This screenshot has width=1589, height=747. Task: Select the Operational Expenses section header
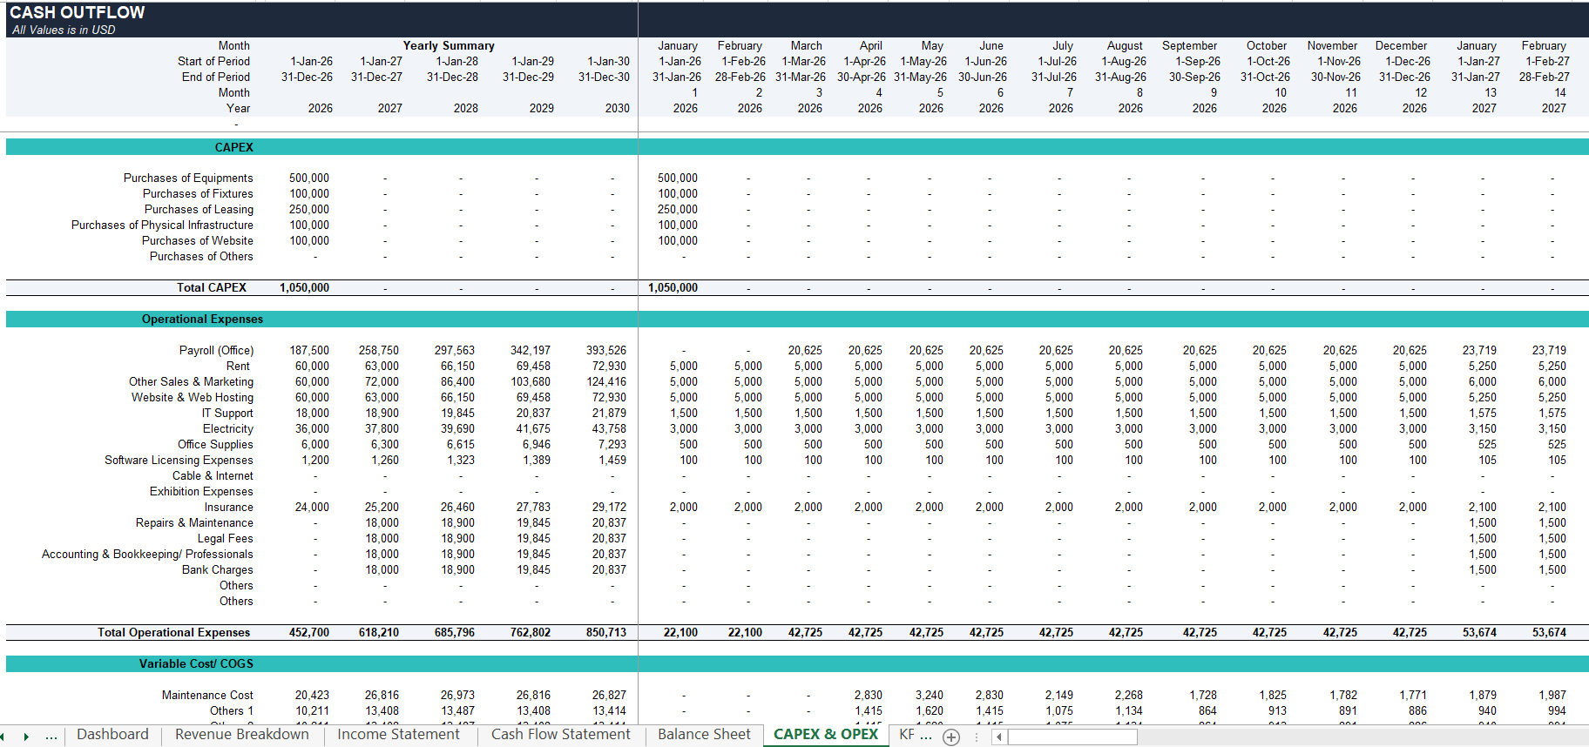pos(202,319)
